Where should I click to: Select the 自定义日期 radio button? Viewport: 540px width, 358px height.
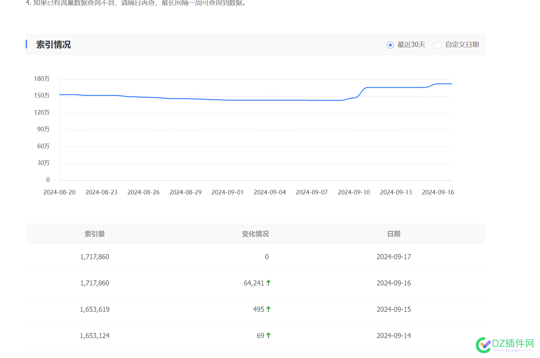438,45
